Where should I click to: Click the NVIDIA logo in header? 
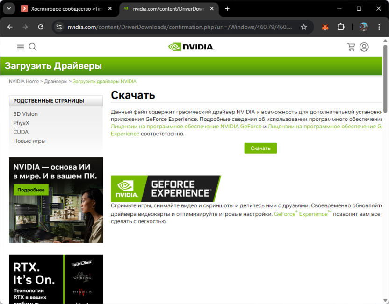191,47
